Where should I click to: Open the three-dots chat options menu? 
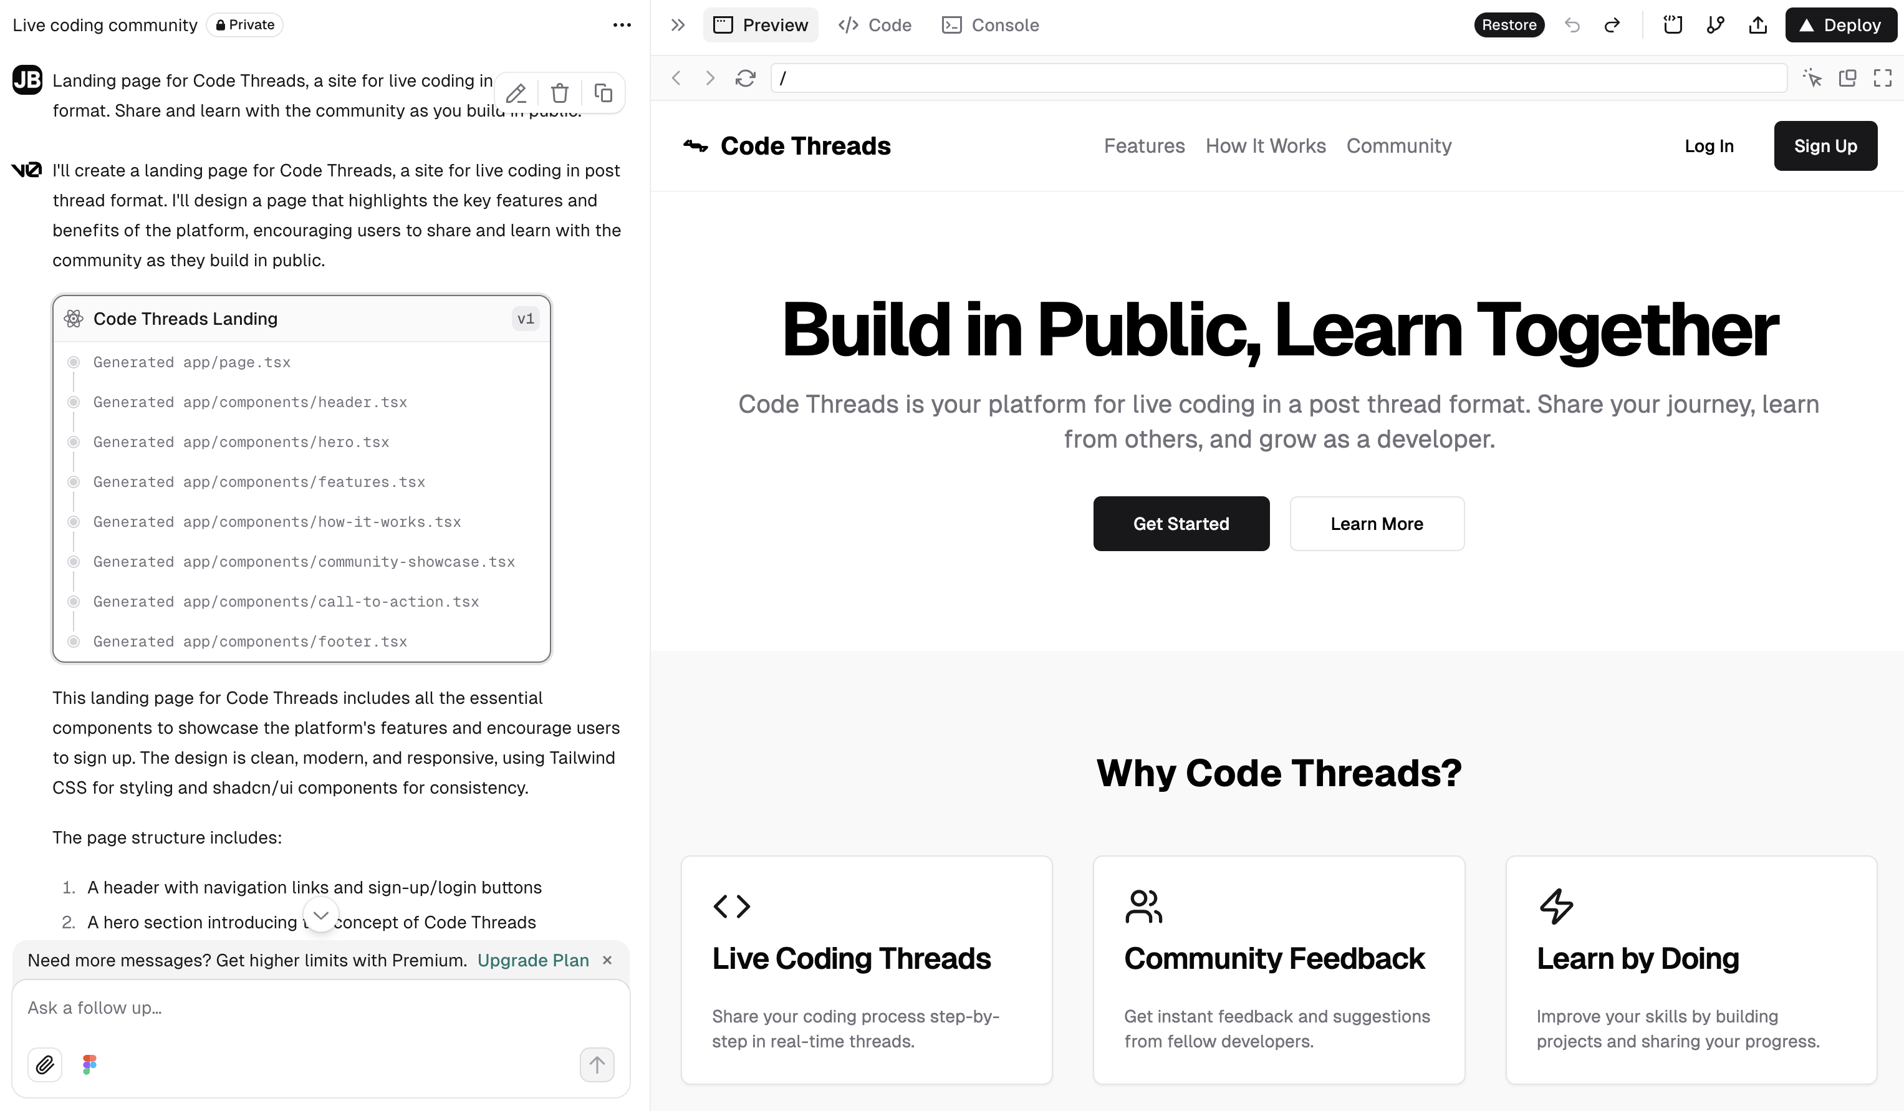[622, 25]
